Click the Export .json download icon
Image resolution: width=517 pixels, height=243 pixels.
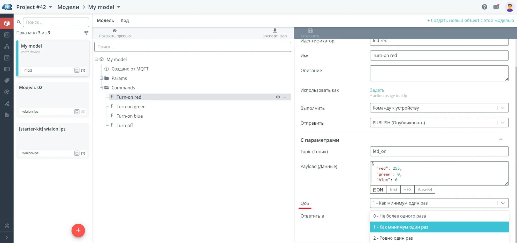point(275,31)
